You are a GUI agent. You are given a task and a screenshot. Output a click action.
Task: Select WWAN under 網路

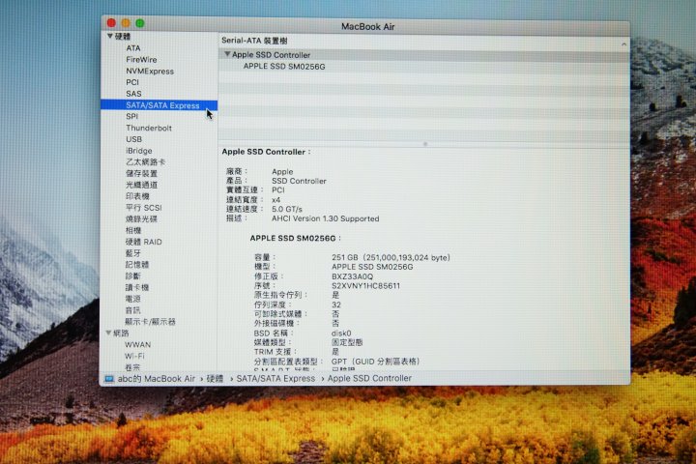[137, 344]
